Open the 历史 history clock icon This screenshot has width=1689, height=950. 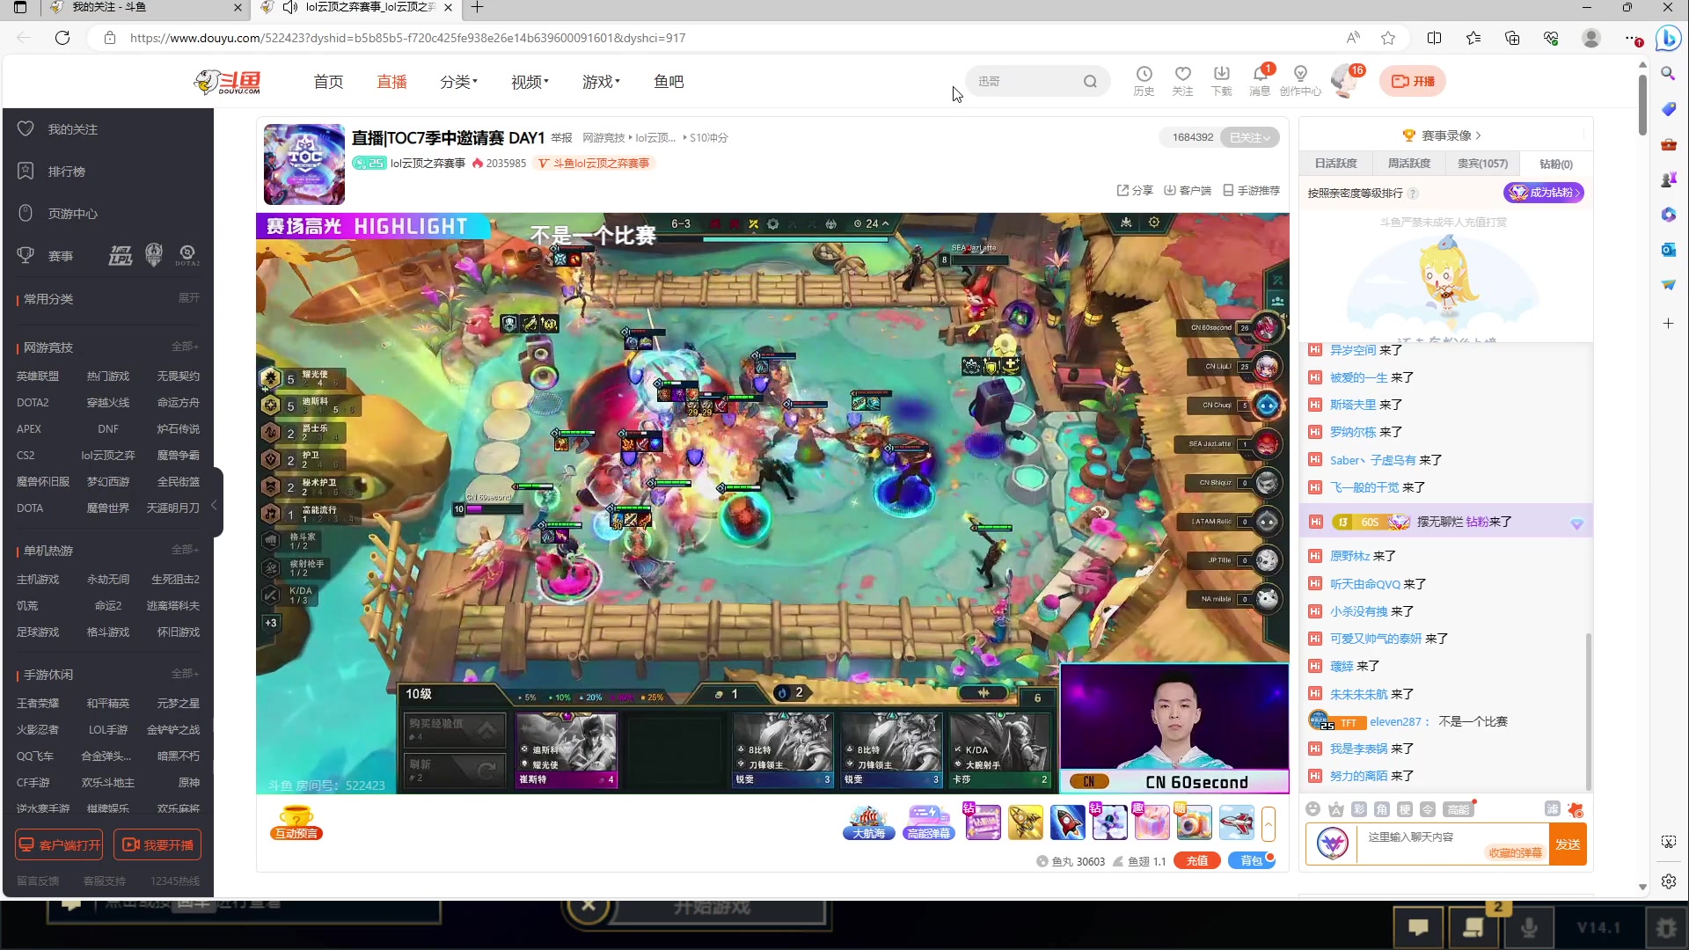tap(1144, 80)
